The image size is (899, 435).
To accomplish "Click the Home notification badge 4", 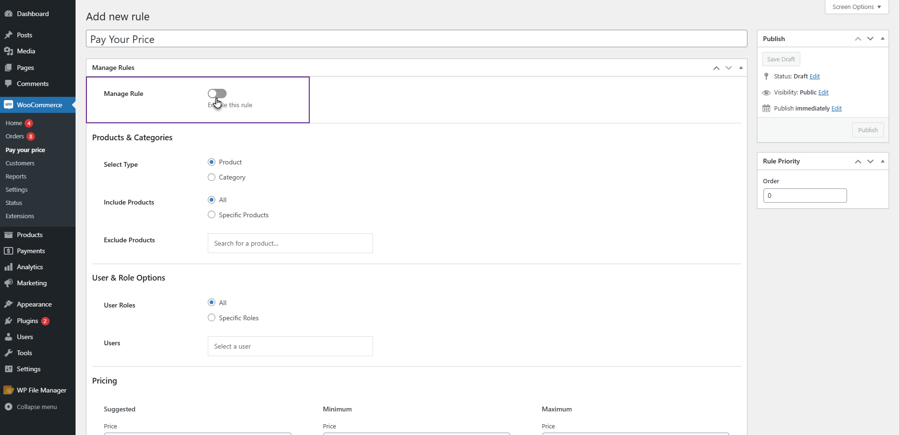I will click(29, 123).
